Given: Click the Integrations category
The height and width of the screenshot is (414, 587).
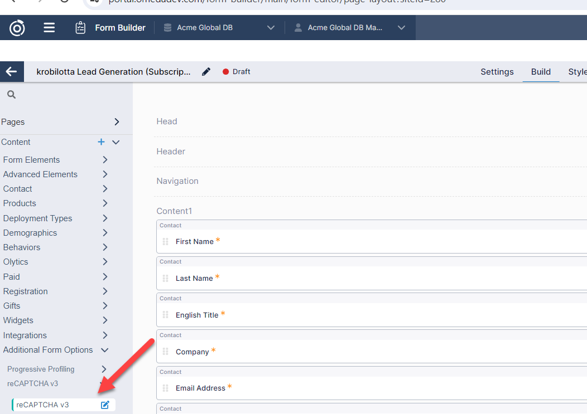Looking at the screenshot, I should [x=25, y=335].
